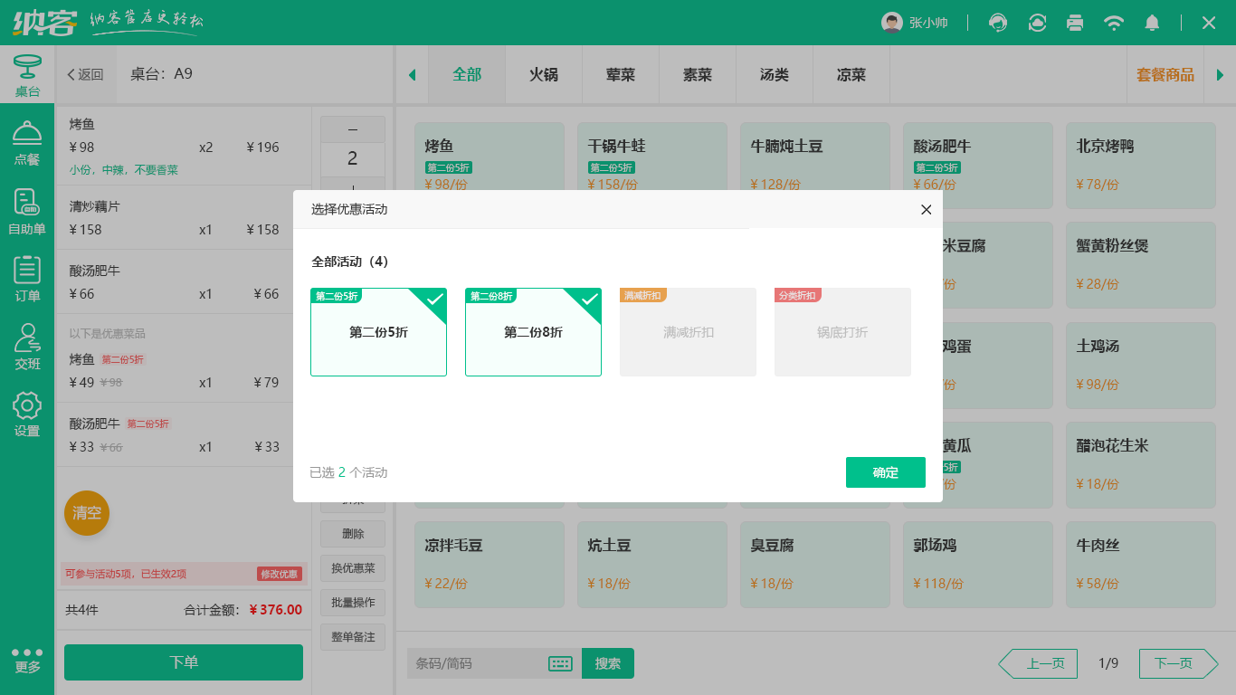The height and width of the screenshot is (695, 1236).
Task: Select the 满减折扣 activity tile
Action: (688, 332)
